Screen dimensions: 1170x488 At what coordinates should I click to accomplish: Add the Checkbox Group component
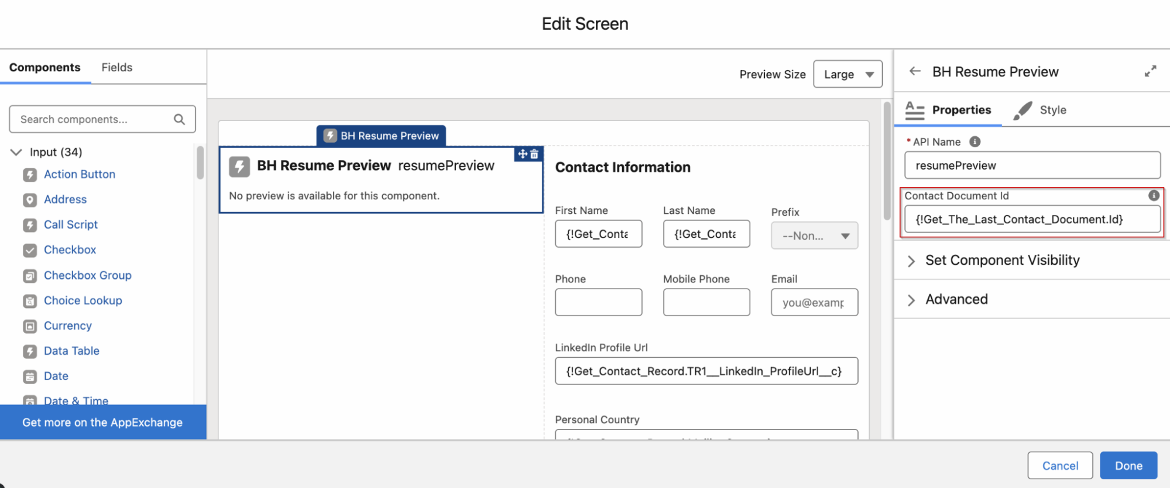coord(87,275)
